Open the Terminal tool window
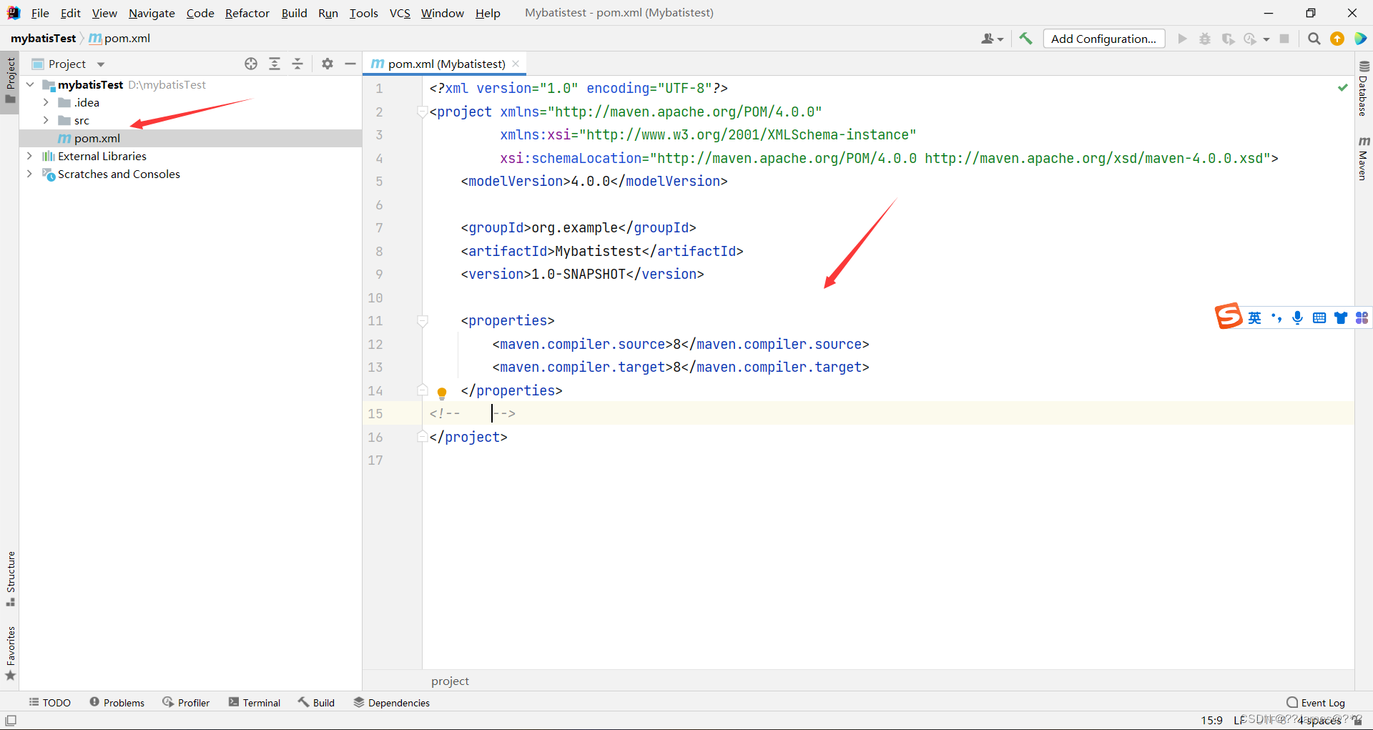Screen dimensions: 1373x730 (255, 703)
